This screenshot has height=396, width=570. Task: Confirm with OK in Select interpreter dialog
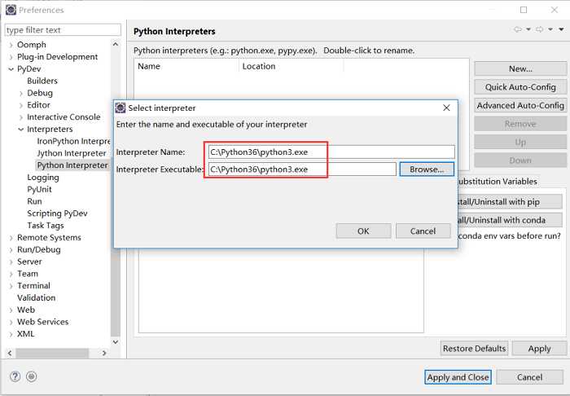(x=363, y=231)
